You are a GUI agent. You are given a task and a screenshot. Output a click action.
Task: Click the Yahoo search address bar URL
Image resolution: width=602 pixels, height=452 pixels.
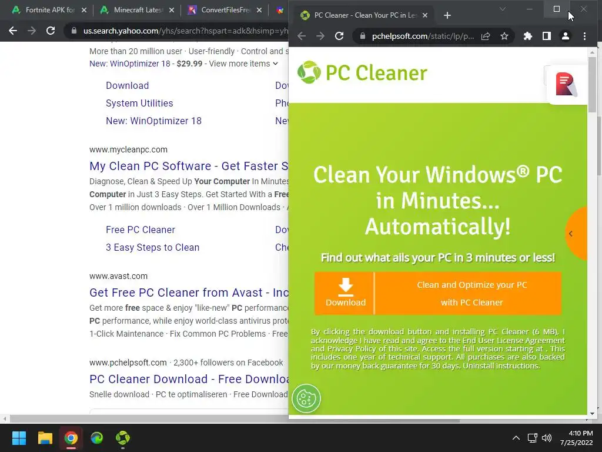coord(185,31)
